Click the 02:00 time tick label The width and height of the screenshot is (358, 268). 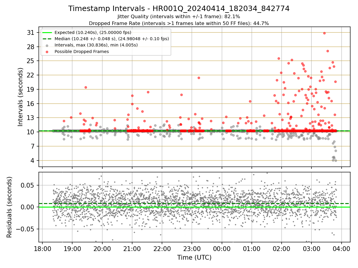(x=282, y=248)
